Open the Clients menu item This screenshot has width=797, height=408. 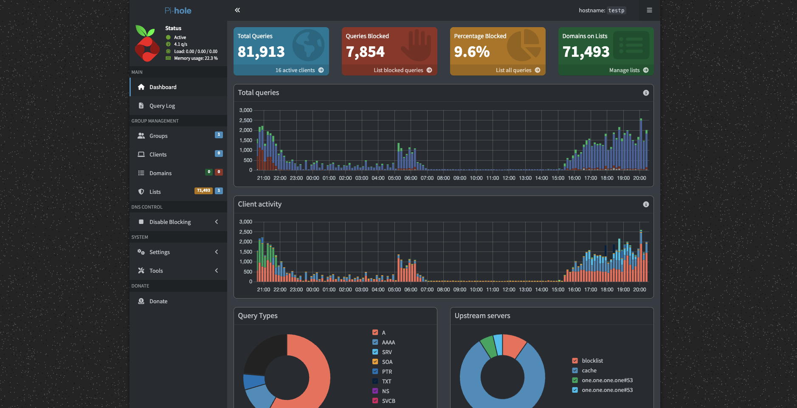pos(178,154)
